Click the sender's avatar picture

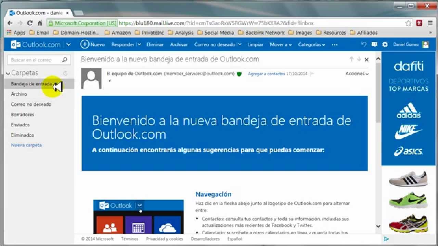point(91,79)
